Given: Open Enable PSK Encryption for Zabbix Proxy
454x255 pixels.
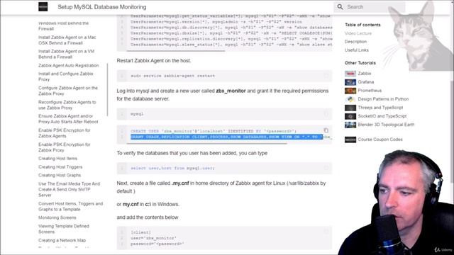Looking at the screenshot, I should (65, 147).
